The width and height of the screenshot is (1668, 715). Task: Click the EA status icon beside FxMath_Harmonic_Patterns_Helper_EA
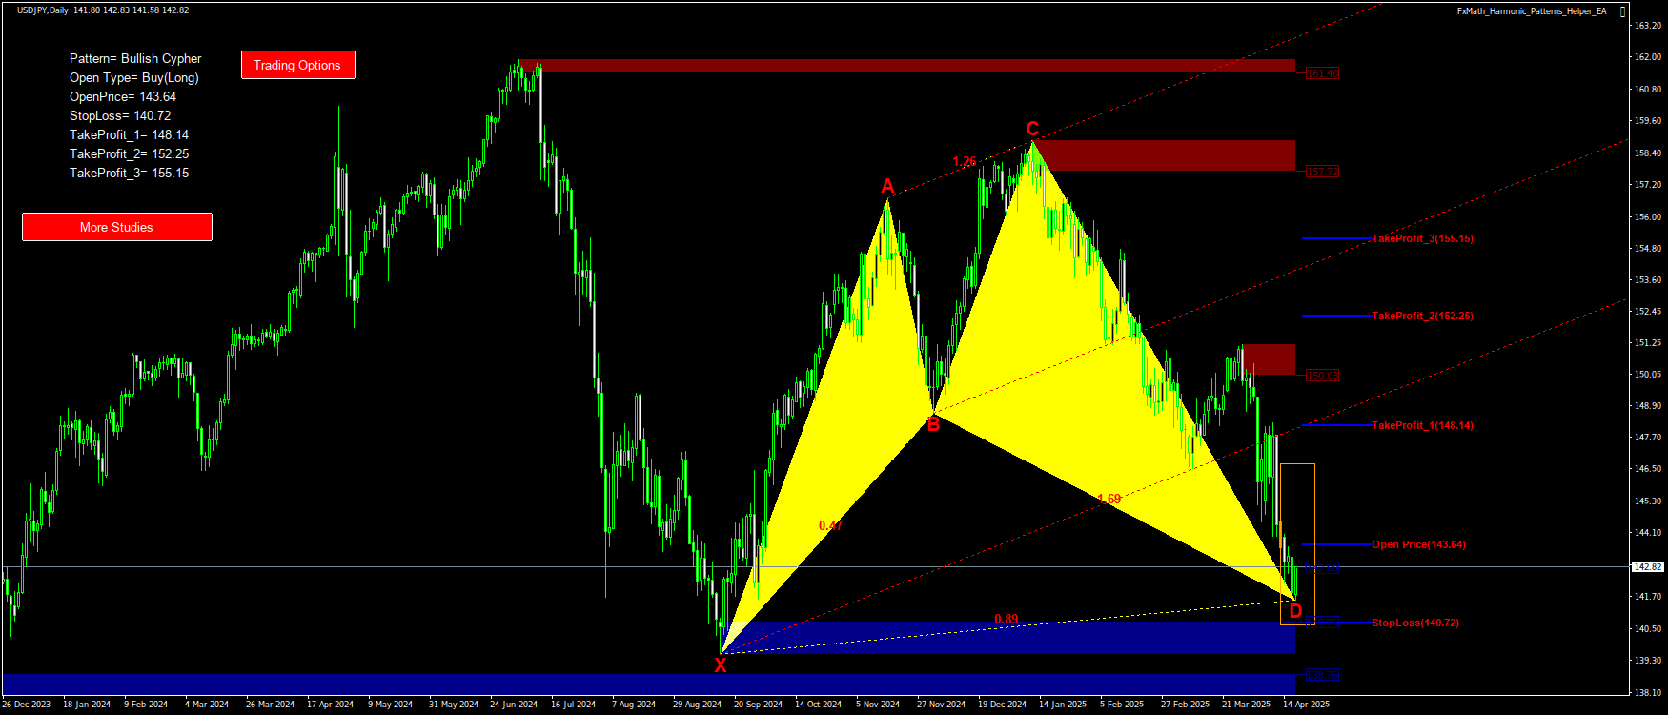click(1622, 11)
